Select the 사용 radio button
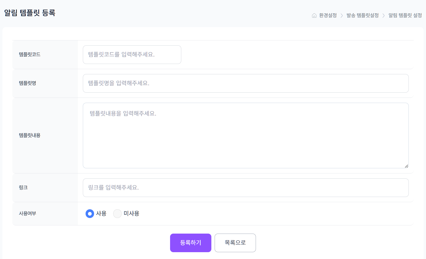The height and width of the screenshot is (259, 426). 89,214
